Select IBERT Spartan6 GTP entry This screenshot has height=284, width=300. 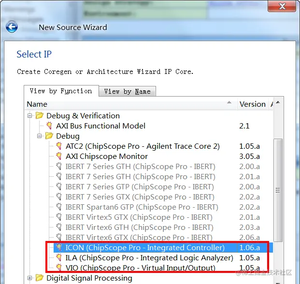[x=142, y=207]
